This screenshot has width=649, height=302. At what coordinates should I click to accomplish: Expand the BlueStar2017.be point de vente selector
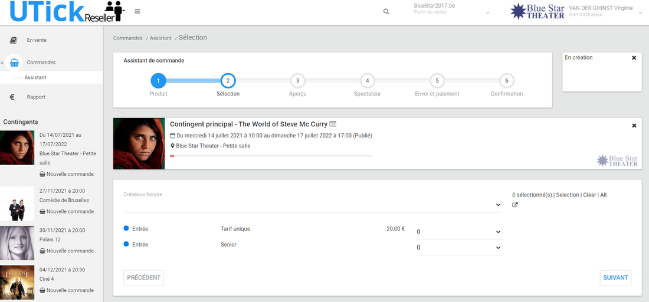click(487, 12)
